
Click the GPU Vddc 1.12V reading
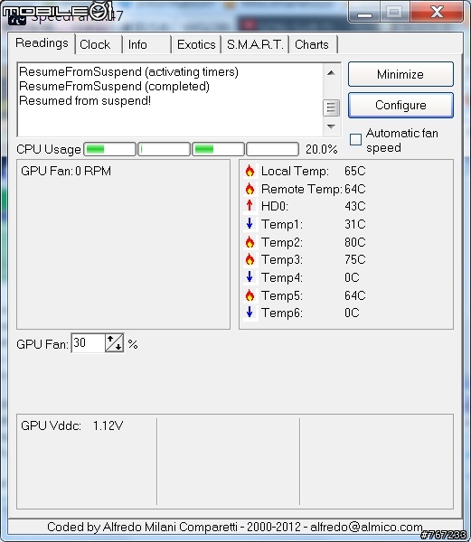pos(72,425)
